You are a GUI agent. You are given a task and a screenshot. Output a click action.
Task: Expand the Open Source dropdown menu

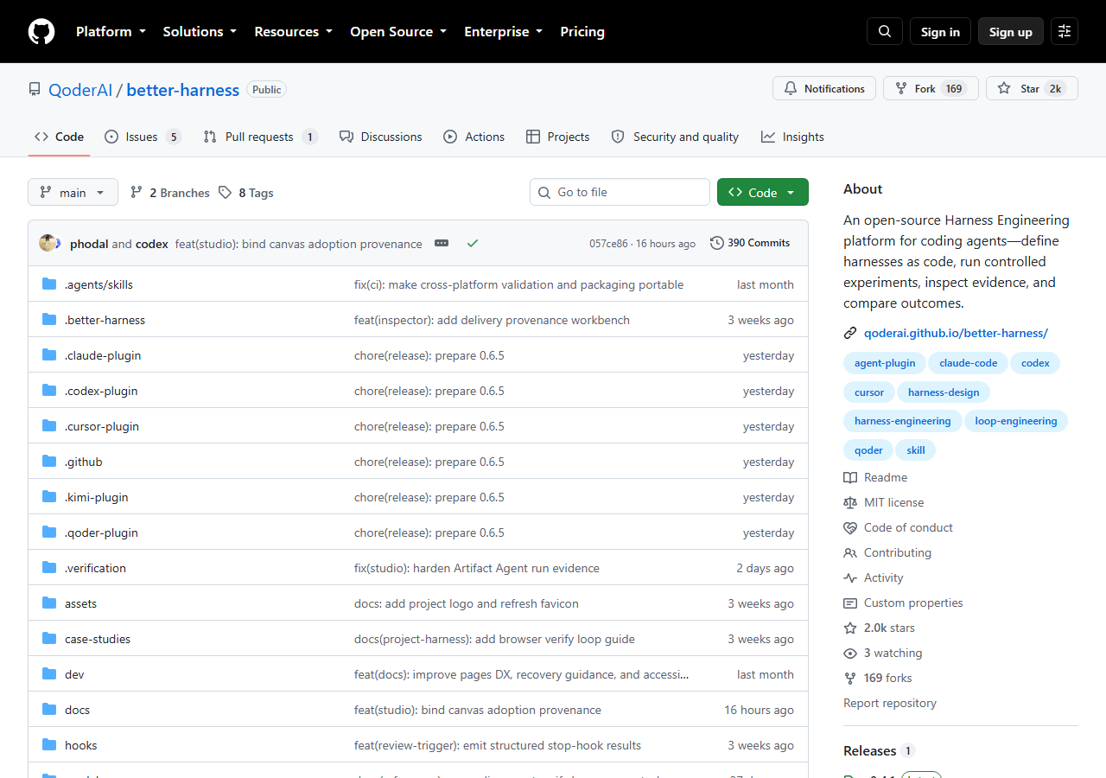click(398, 32)
